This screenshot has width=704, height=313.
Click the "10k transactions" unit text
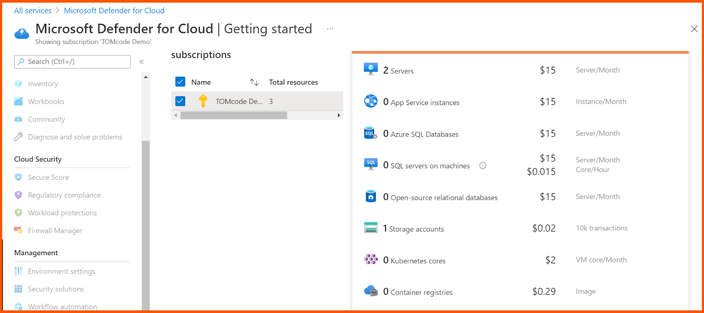point(602,228)
